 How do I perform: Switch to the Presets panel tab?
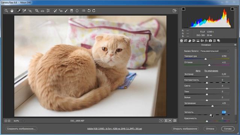coord(214,41)
